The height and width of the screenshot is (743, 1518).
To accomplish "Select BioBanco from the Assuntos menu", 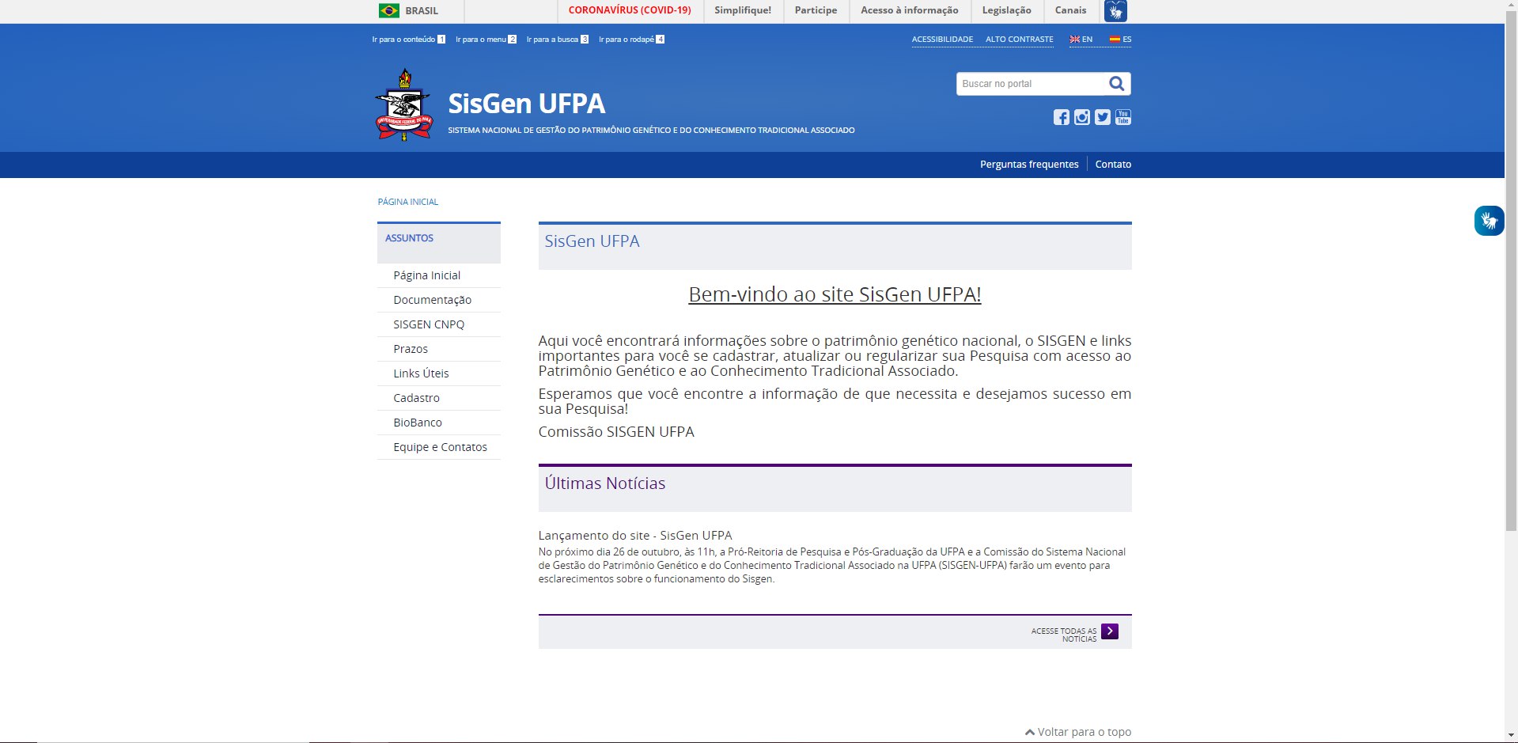I will point(417,423).
